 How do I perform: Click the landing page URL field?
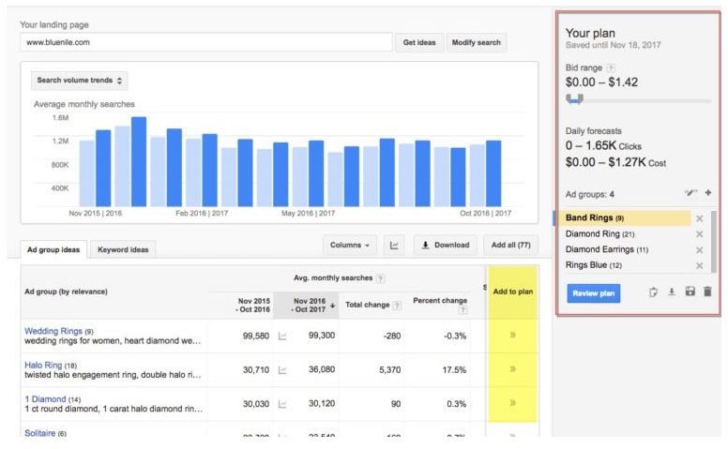[205, 42]
